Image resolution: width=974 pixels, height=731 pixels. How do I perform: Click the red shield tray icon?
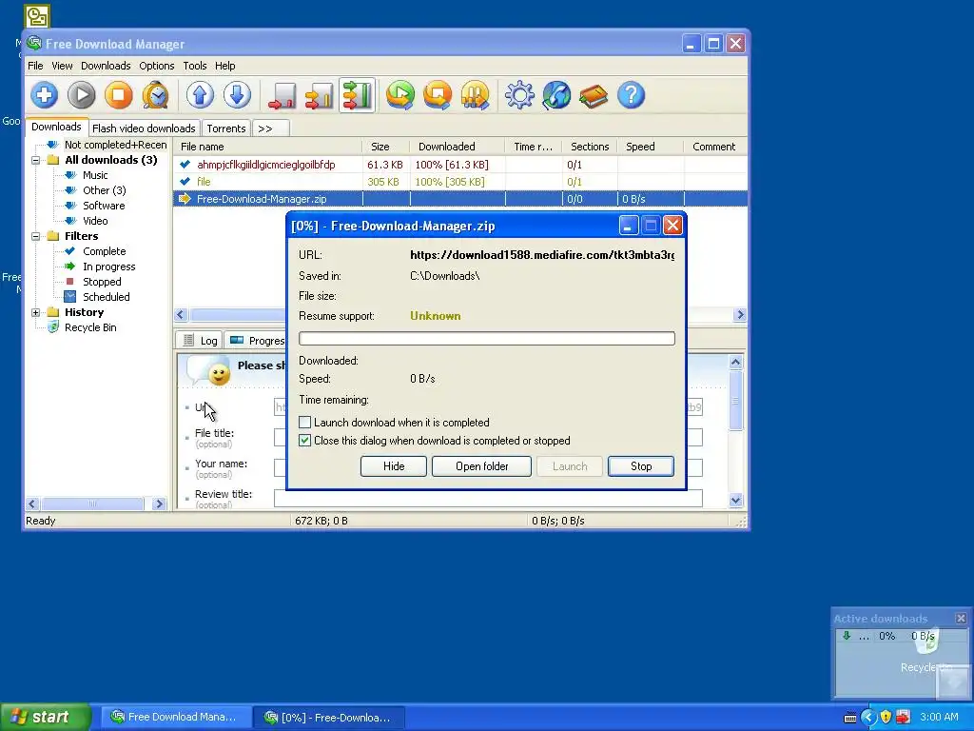pyautogui.click(x=904, y=718)
